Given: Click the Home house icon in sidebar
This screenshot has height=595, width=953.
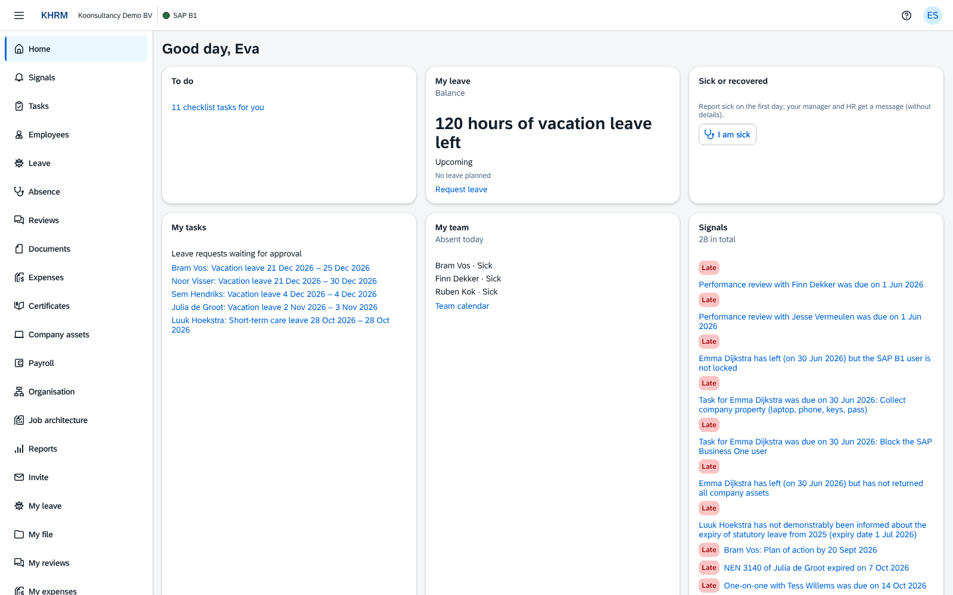Looking at the screenshot, I should click(x=19, y=49).
